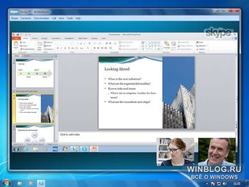The image size is (249, 187).
Task: Open the Skype menu in the menu bar
Action: click(15, 18)
